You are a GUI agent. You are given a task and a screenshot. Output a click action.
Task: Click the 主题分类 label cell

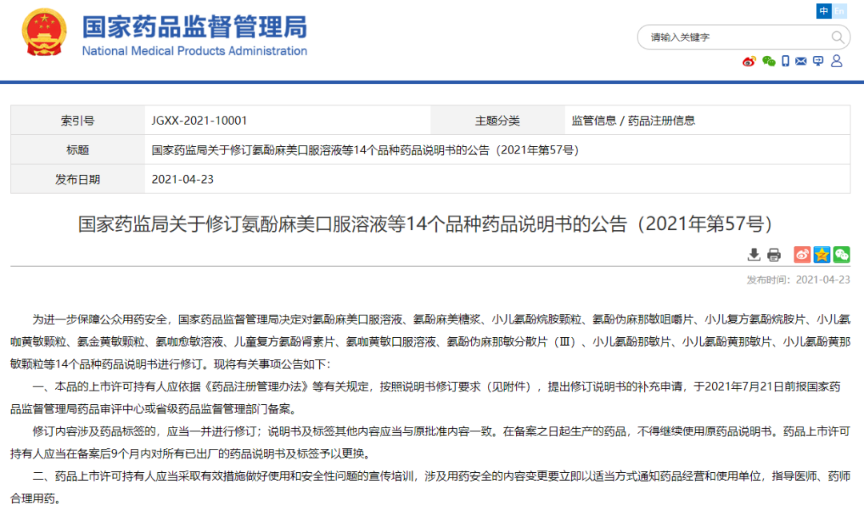498,121
